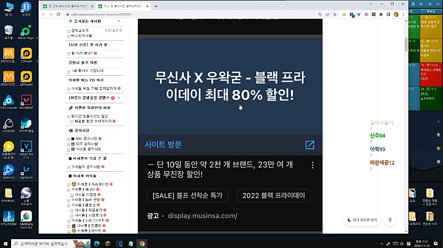This screenshot has height=248, width=443.
Task: Open the zoom magnifier icon in the address bar
Action: coord(320,14)
